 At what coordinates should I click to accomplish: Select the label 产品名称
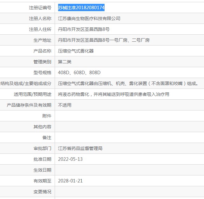[x=42, y=51]
